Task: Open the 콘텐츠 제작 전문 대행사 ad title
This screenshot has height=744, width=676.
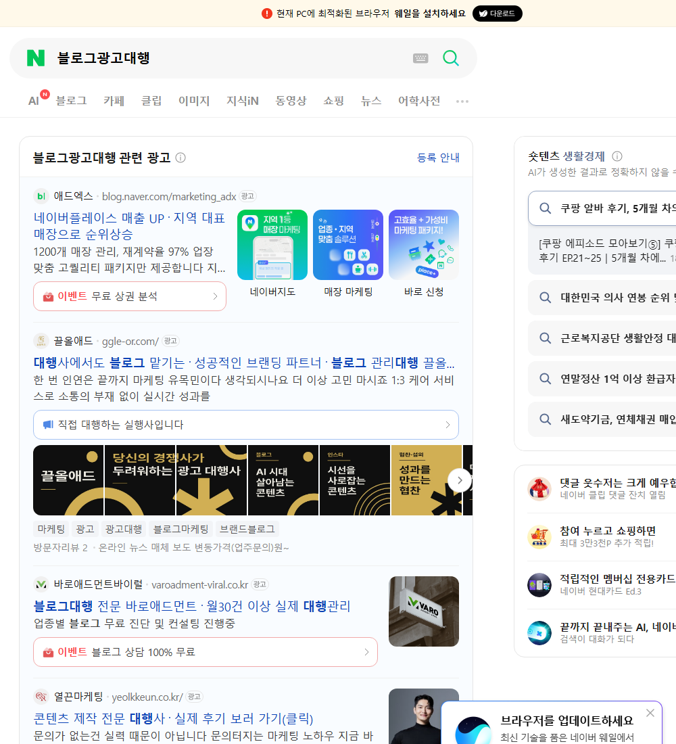Action: pos(173,718)
